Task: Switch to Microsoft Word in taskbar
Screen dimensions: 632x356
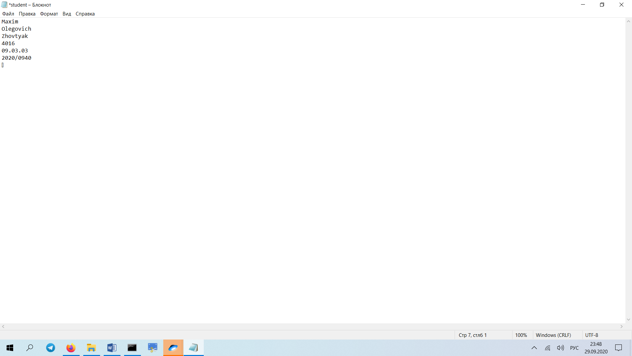Action: (x=112, y=348)
